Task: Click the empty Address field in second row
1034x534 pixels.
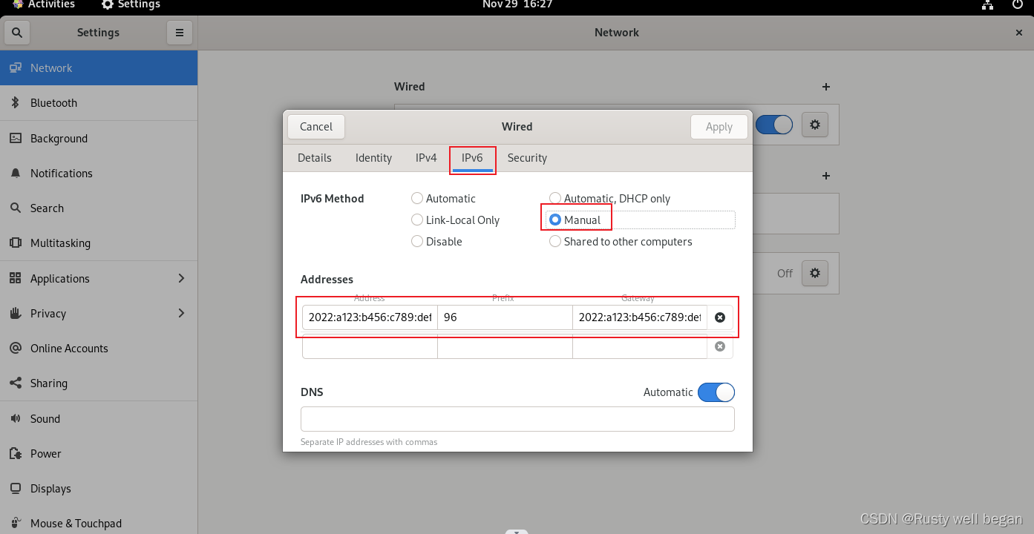Action: click(x=370, y=346)
